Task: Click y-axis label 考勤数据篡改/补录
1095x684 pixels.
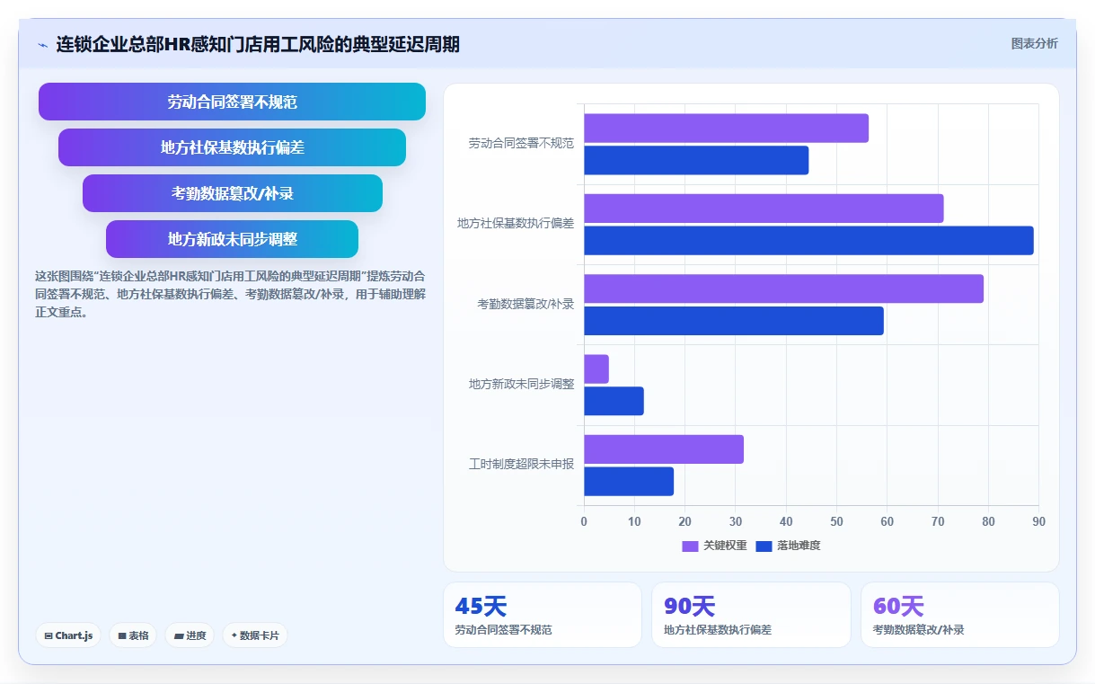Action: [x=525, y=305]
